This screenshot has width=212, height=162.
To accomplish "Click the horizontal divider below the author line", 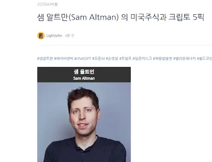I will click(x=125, y=45).
